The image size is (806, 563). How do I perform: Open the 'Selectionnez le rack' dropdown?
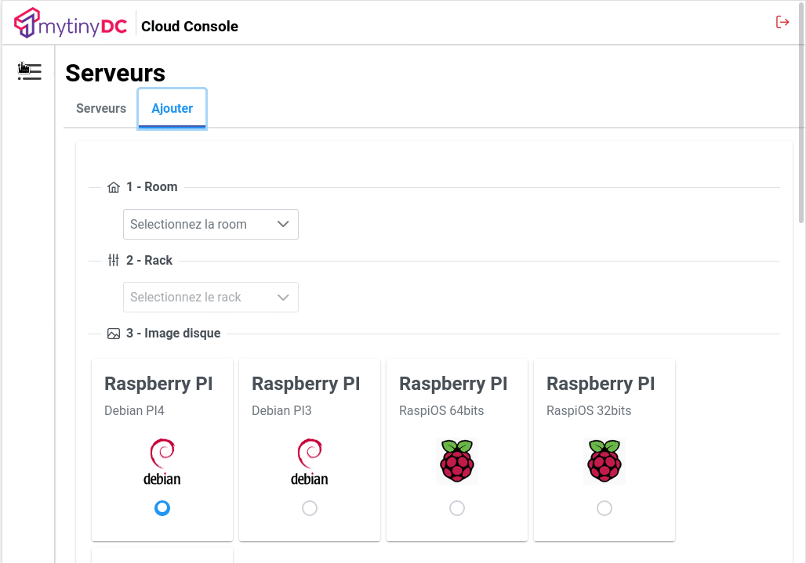(211, 297)
